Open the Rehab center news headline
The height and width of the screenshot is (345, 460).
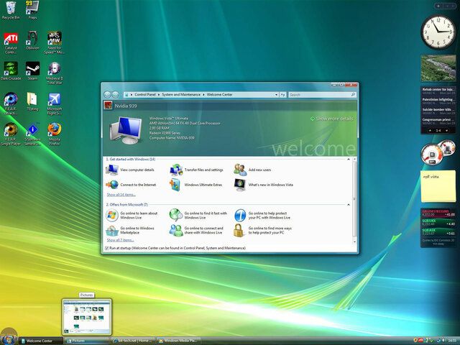[438, 91]
